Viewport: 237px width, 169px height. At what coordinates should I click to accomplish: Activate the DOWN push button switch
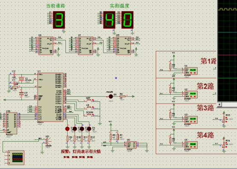(x=89, y=114)
